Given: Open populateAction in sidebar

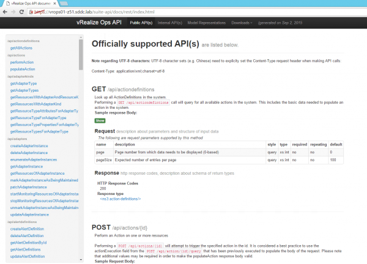Looking at the screenshot, I should [x=23, y=69].
